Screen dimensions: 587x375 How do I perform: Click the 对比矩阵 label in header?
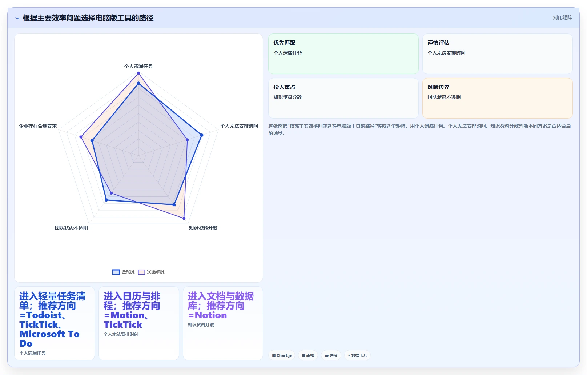point(562,17)
